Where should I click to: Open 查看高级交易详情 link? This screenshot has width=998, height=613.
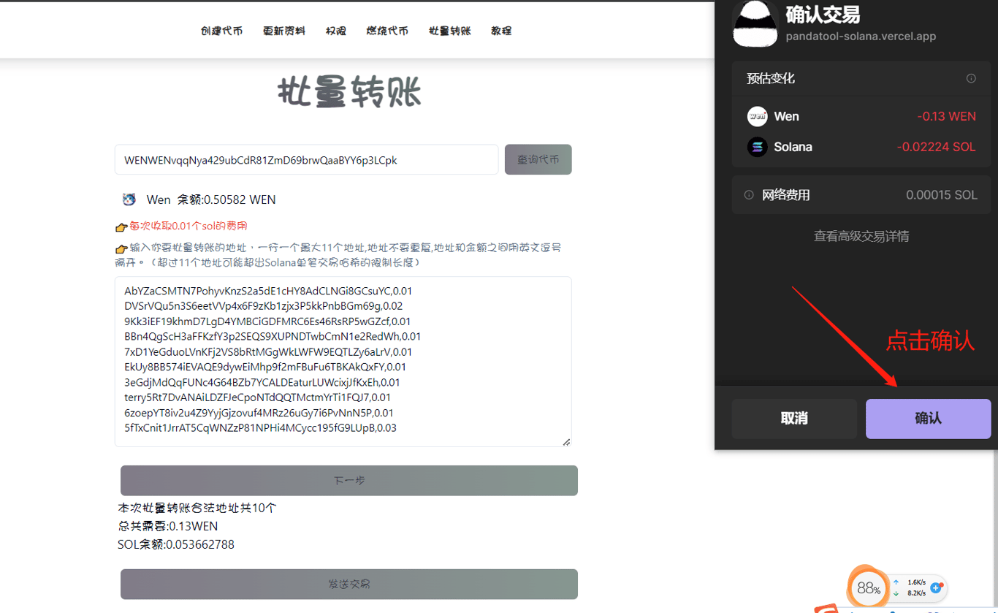point(861,236)
